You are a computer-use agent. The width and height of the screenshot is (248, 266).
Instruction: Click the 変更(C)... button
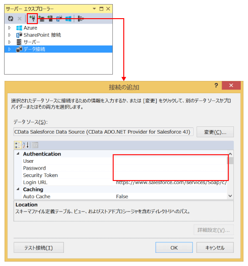tap(215, 132)
